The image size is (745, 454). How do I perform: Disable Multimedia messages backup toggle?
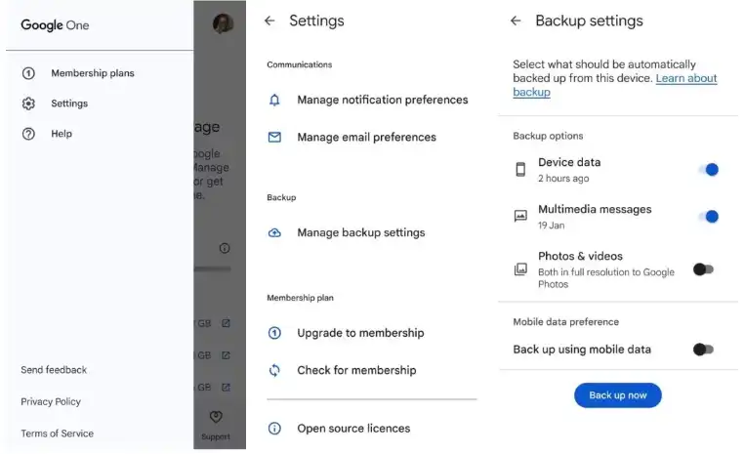[708, 217]
